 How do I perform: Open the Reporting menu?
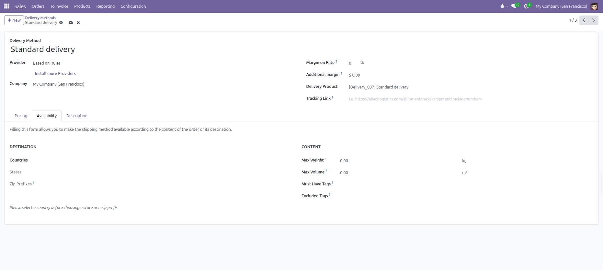coord(106,6)
